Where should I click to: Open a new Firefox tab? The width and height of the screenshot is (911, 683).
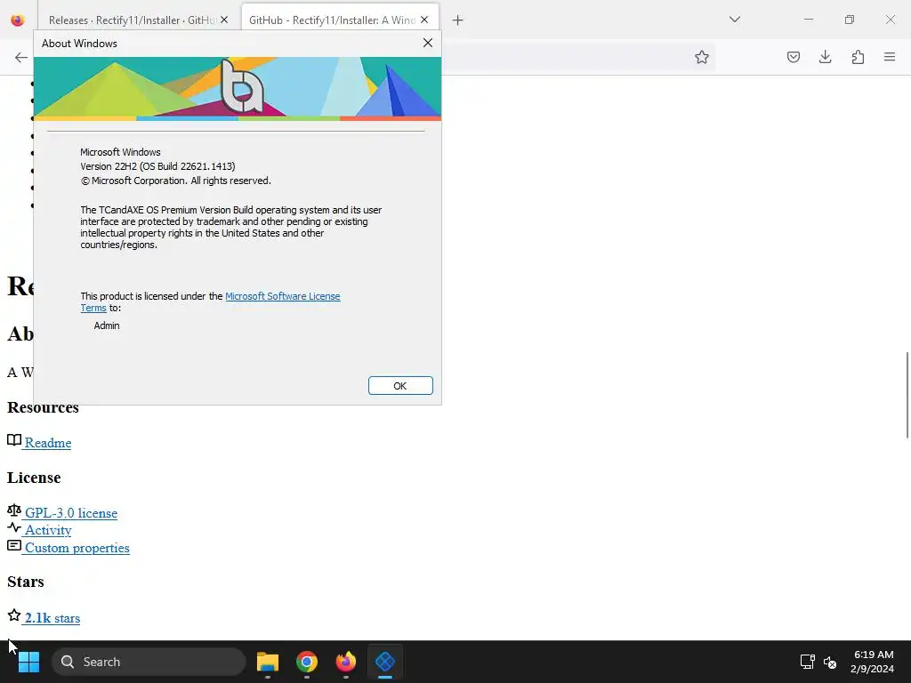point(458,20)
